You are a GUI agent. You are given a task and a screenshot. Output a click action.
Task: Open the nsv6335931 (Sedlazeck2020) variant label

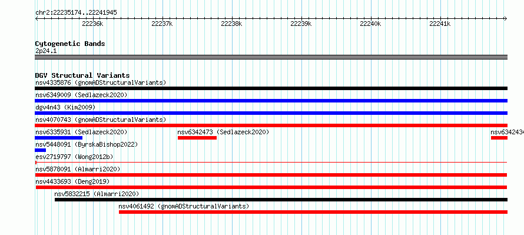click(x=81, y=132)
